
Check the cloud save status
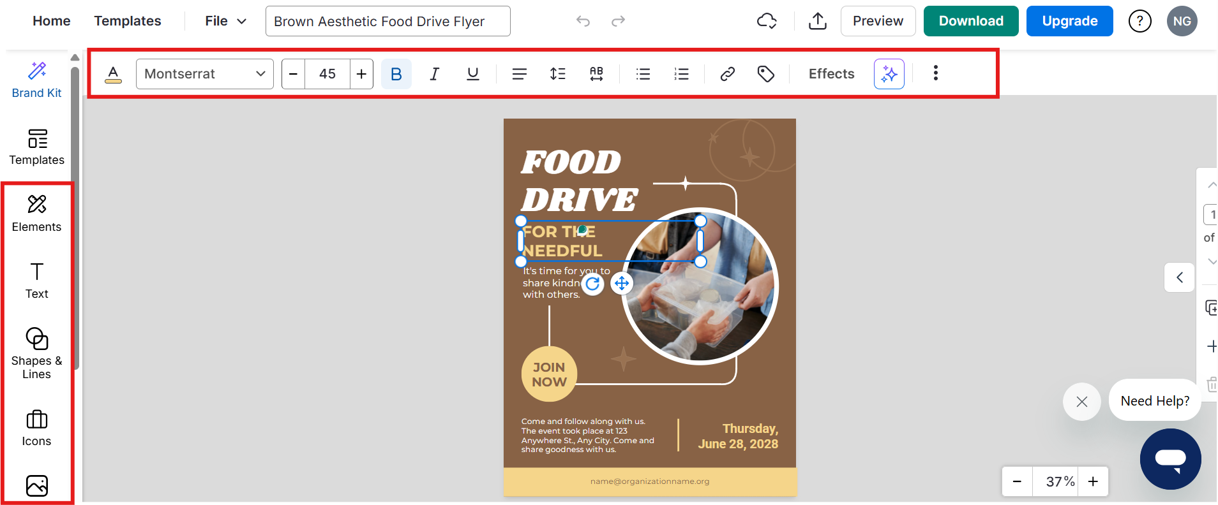pos(767,21)
